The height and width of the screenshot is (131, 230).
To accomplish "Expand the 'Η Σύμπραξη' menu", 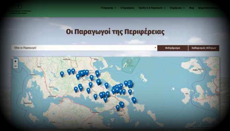I will tap(108, 8).
